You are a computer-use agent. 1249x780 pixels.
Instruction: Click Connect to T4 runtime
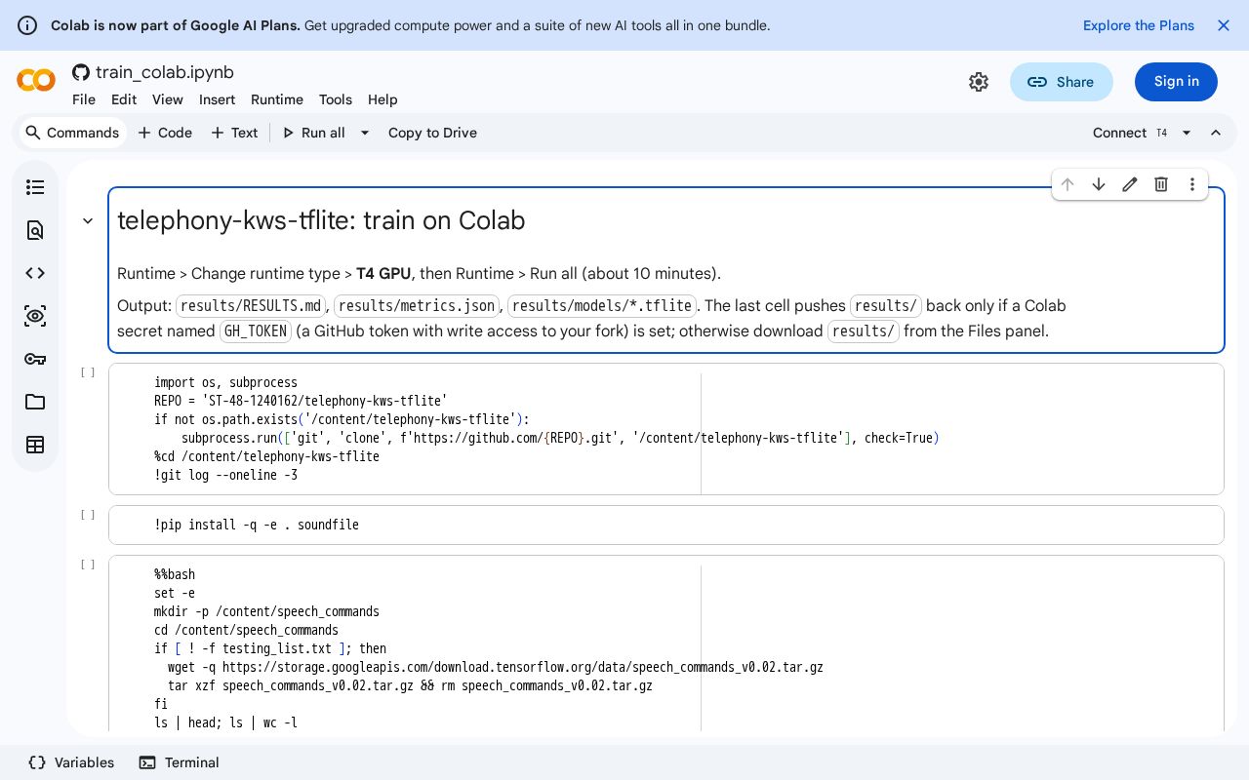click(x=1130, y=133)
